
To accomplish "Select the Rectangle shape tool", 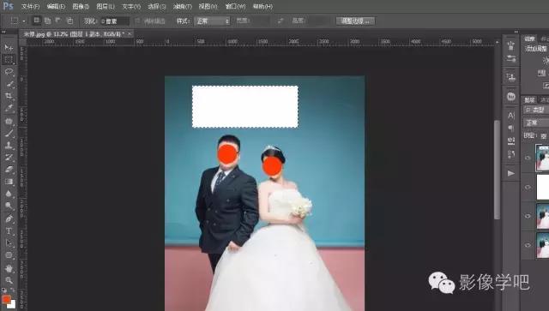I will click(9, 255).
